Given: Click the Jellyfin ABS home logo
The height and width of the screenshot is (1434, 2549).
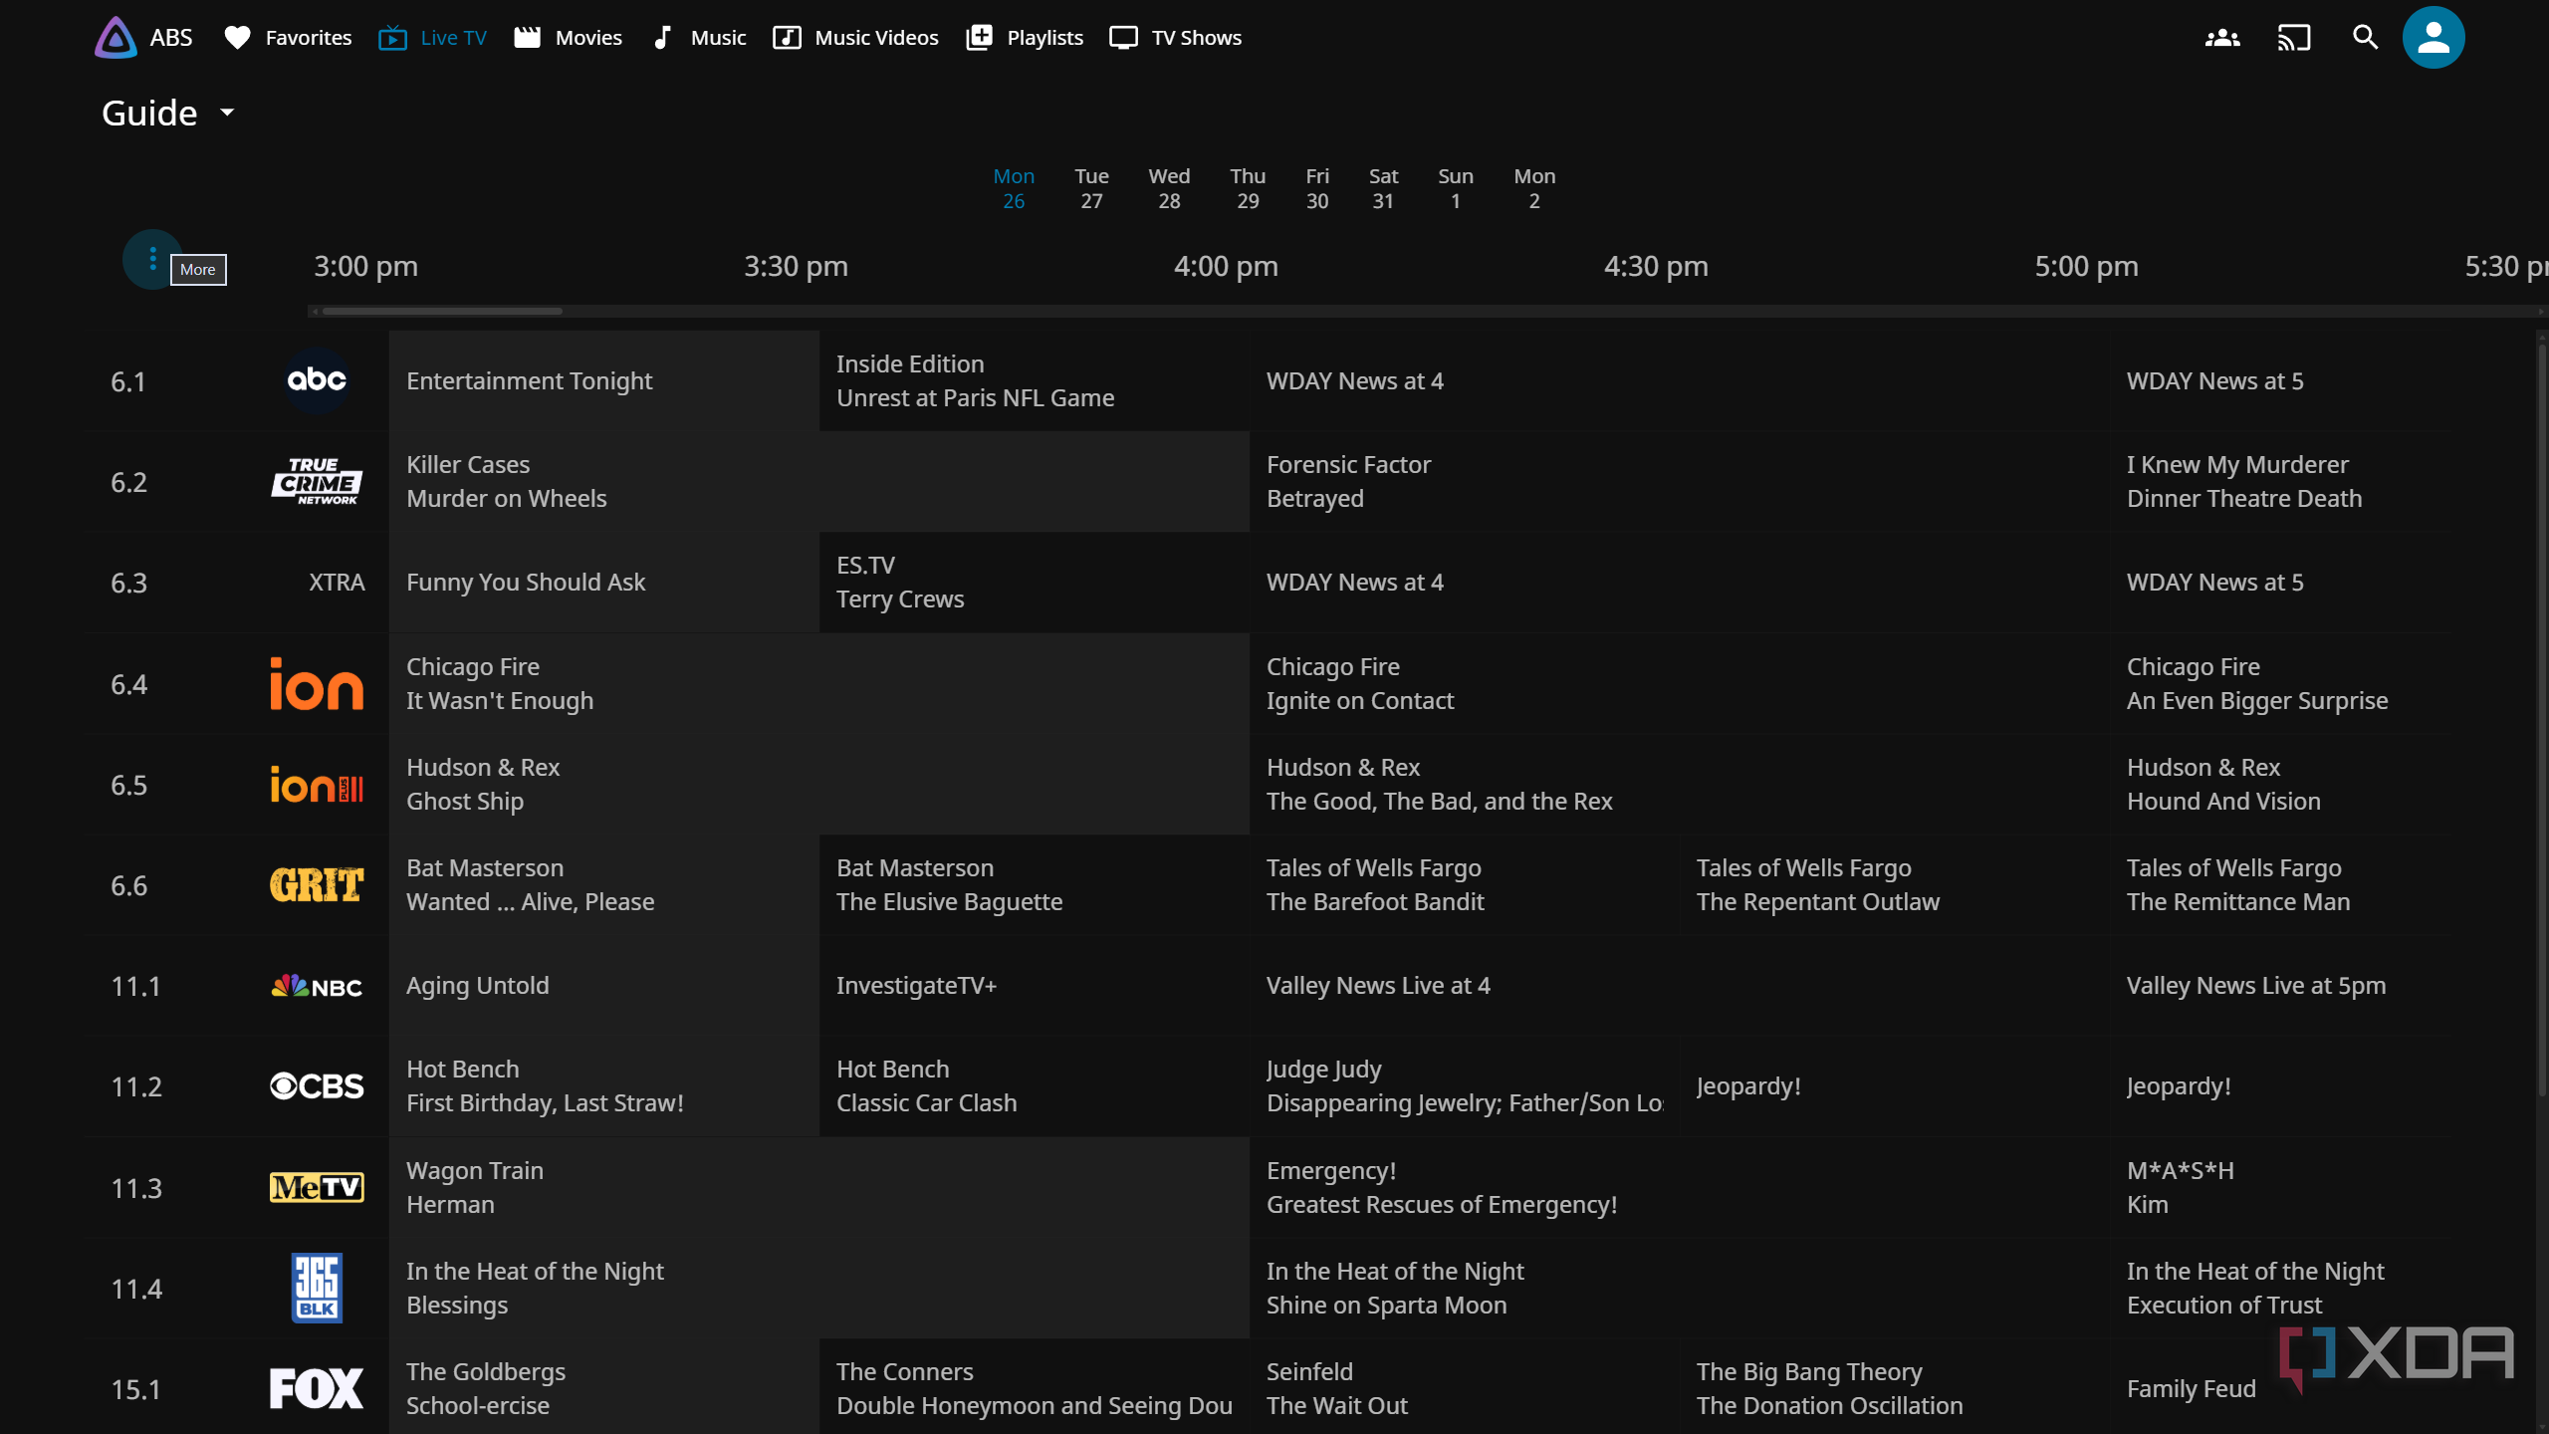Looking at the screenshot, I should (x=142, y=38).
